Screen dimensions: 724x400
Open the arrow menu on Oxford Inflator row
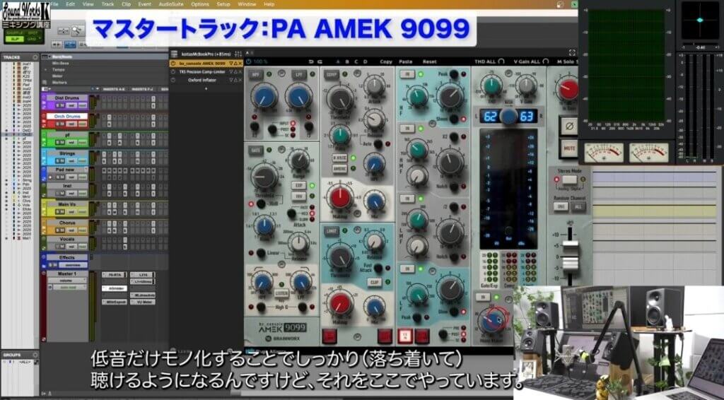(231, 80)
